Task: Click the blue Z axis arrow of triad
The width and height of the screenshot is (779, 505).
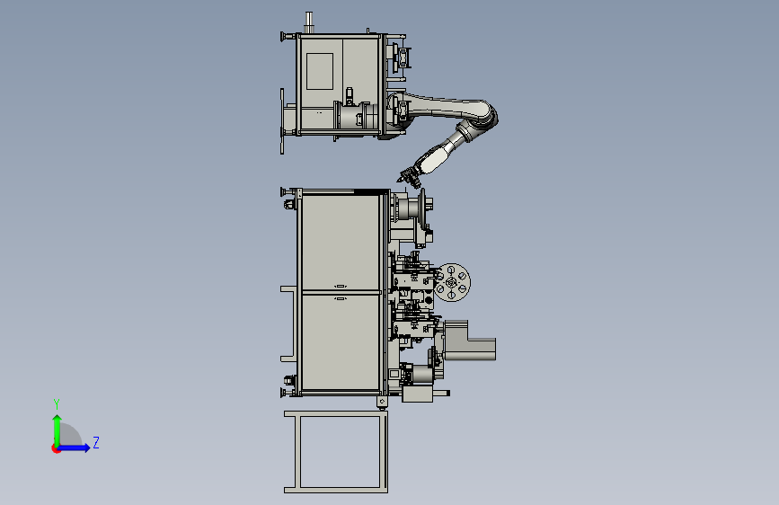Action: (x=75, y=447)
